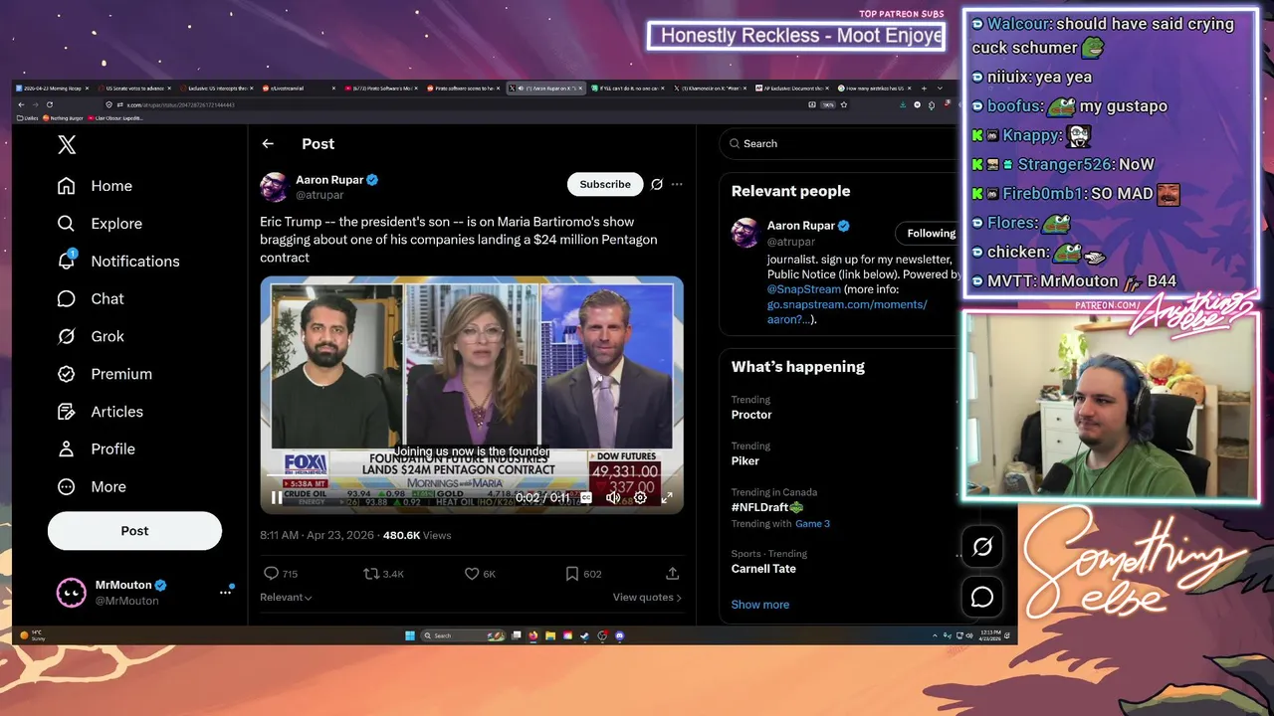The image size is (1274, 716).
Task: Open the Nothing Burger bookmark
Action: [65, 118]
